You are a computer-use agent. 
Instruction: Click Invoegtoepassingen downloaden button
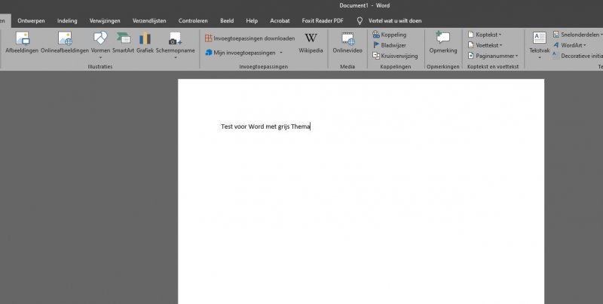pyautogui.click(x=249, y=38)
